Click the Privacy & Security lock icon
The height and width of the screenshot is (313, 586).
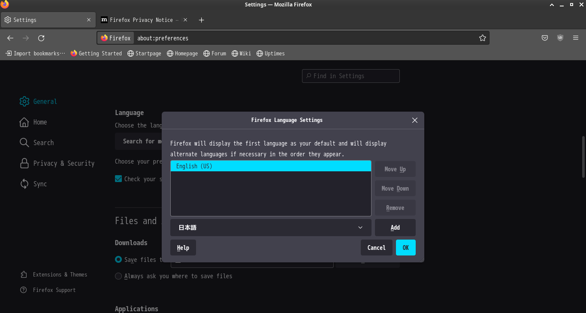click(24, 163)
